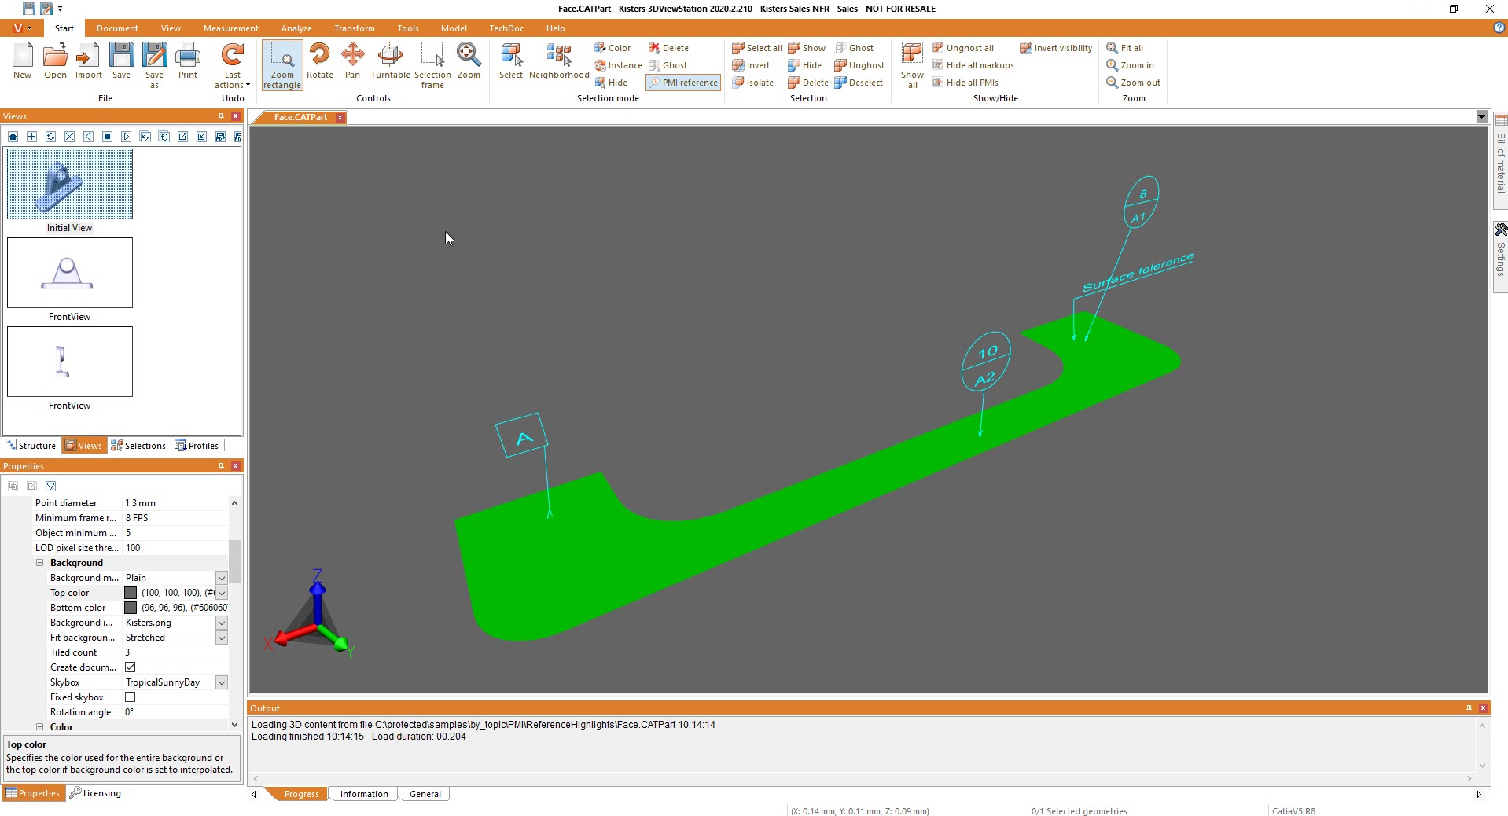
Task: Open the Background image dropdown
Action: click(x=222, y=623)
